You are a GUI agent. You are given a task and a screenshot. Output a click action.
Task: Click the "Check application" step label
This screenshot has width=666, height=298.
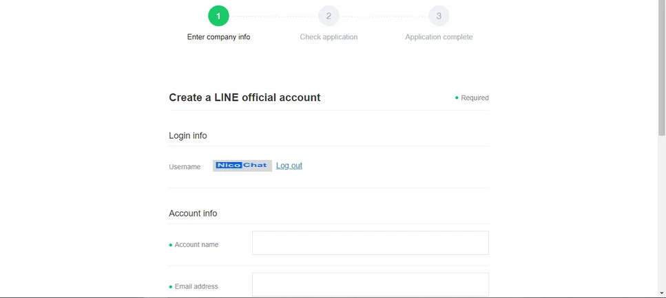click(x=329, y=37)
